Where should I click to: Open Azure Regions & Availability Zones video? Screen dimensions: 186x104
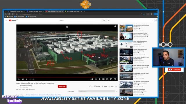[x=140, y=42]
